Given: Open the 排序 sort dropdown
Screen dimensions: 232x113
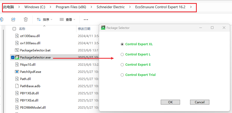Looking at the screenshot, I should click(44, 19).
